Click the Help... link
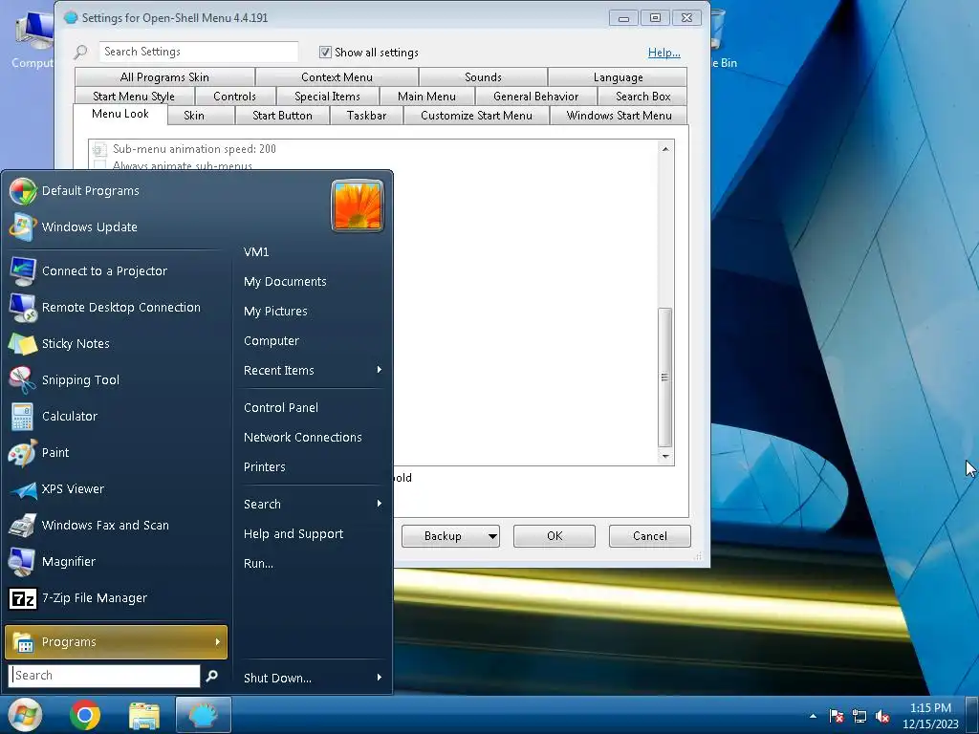This screenshot has height=734, width=979. (664, 53)
